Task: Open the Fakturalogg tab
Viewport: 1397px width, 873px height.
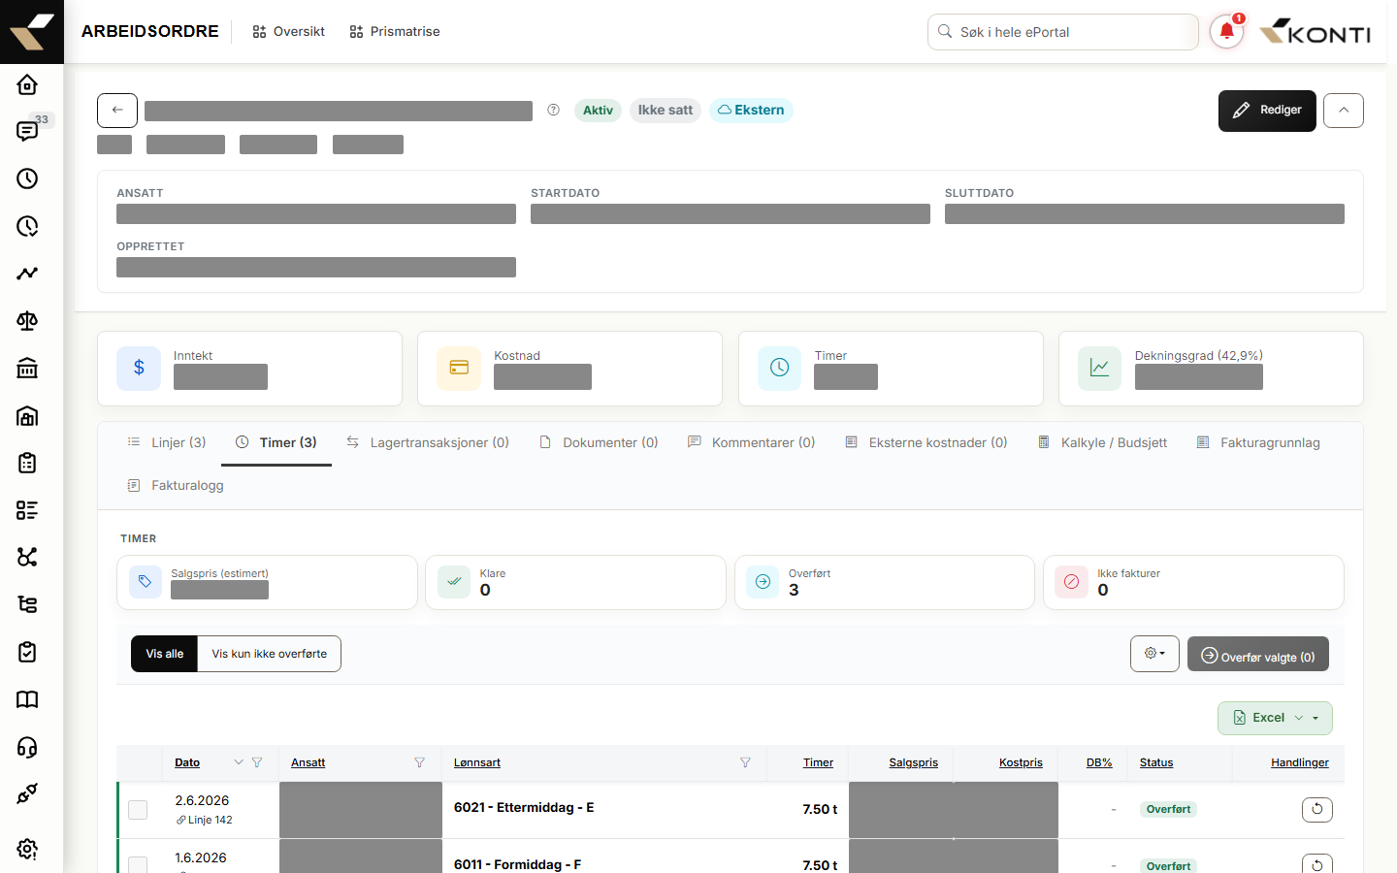Action: click(176, 485)
